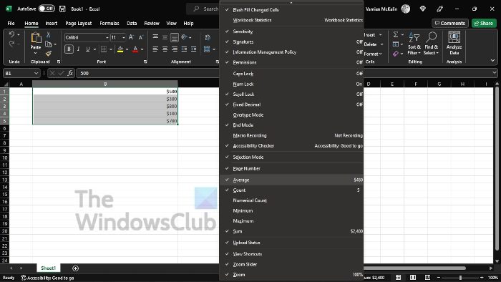Select the Sheet1 tab

click(48, 268)
